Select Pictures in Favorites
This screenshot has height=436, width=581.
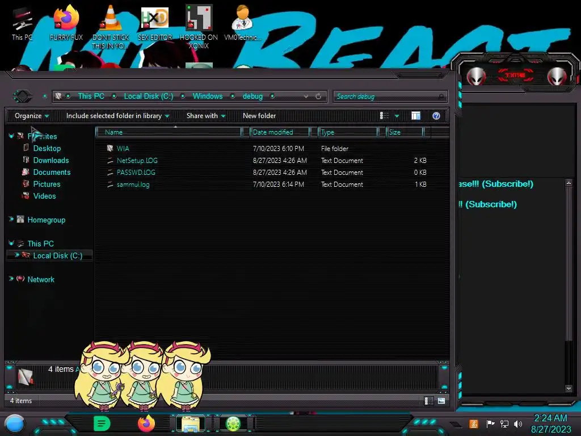click(x=47, y=184)
